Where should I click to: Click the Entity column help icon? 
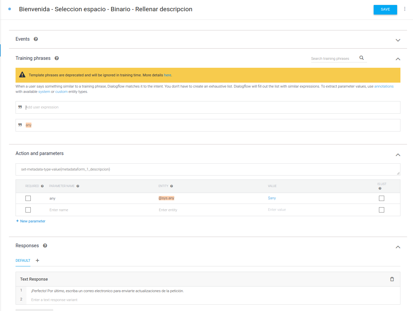pyautogui.click(x=172, y=186)
